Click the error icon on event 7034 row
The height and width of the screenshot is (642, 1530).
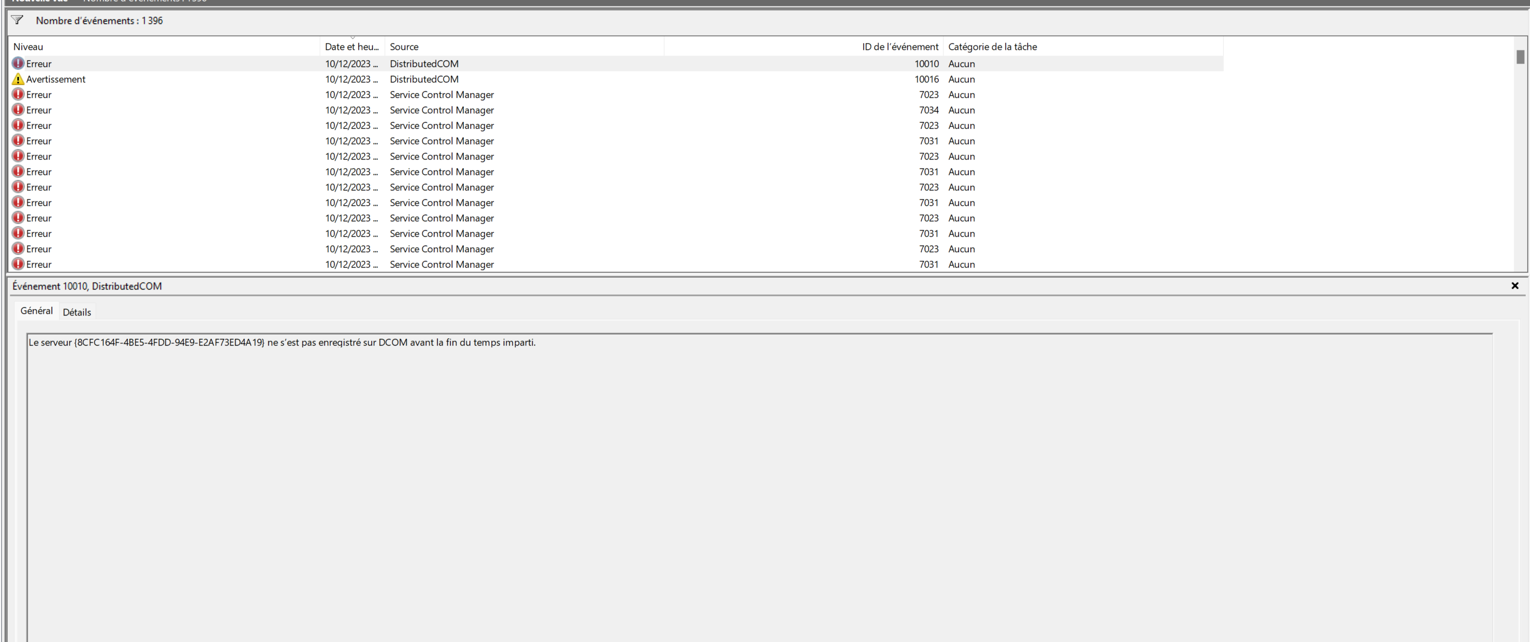click(x=18, y=110)
